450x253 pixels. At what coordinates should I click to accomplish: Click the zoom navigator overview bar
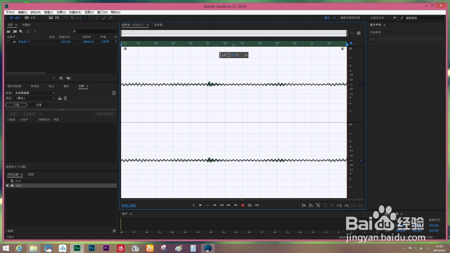pos(234,33)
